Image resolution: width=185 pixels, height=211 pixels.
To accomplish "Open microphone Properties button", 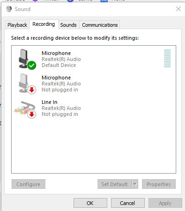I will pos(159,184).
